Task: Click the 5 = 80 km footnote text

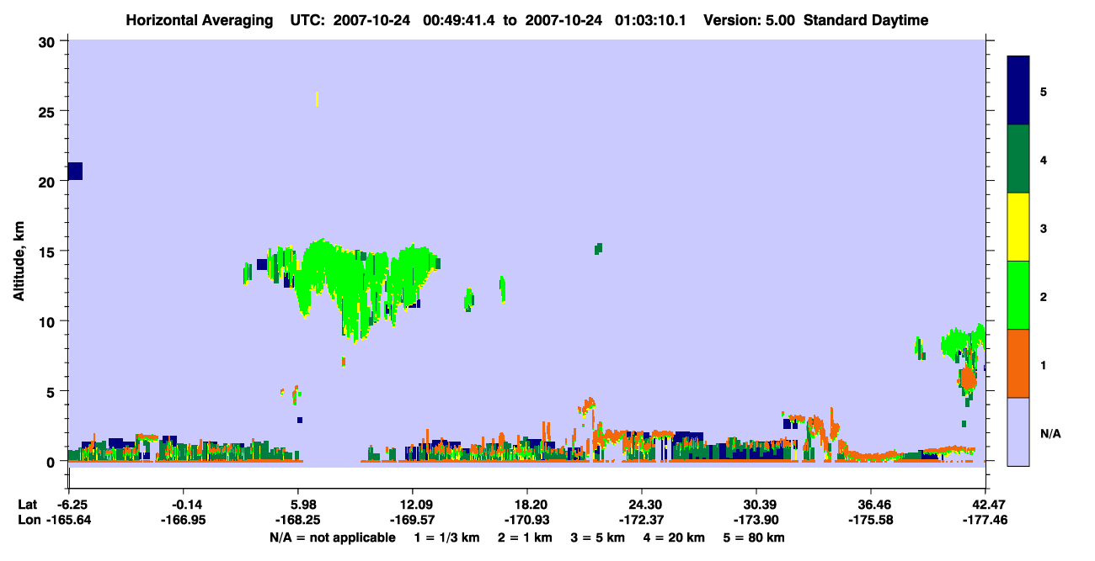Action: tap(752, 537)
